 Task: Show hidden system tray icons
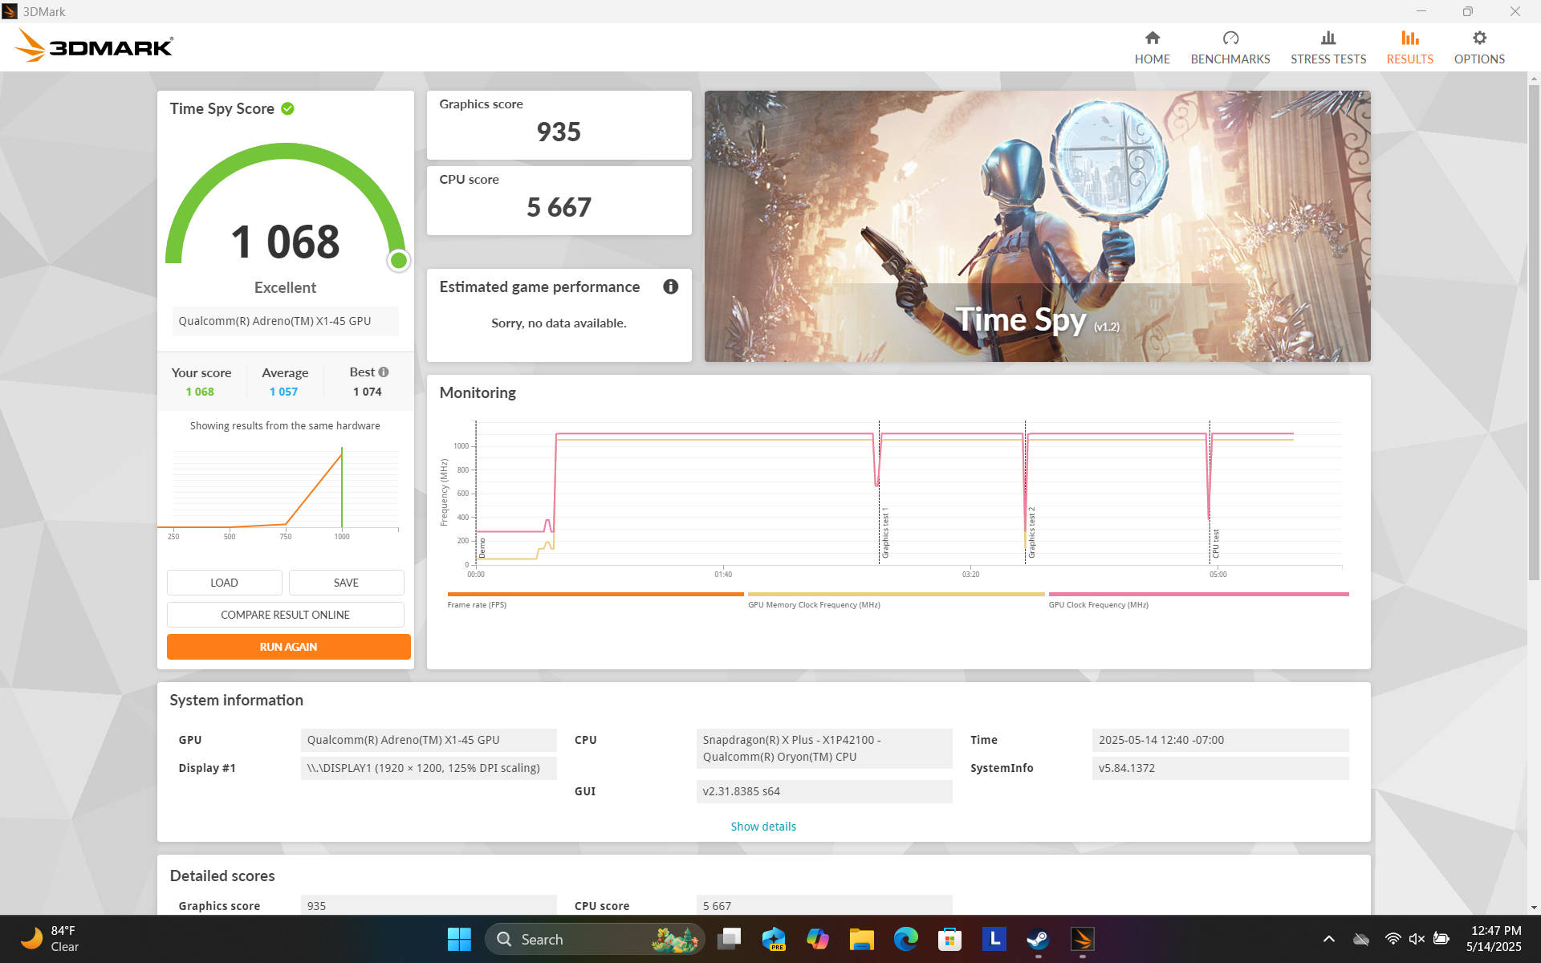(x=1328, y=939)
